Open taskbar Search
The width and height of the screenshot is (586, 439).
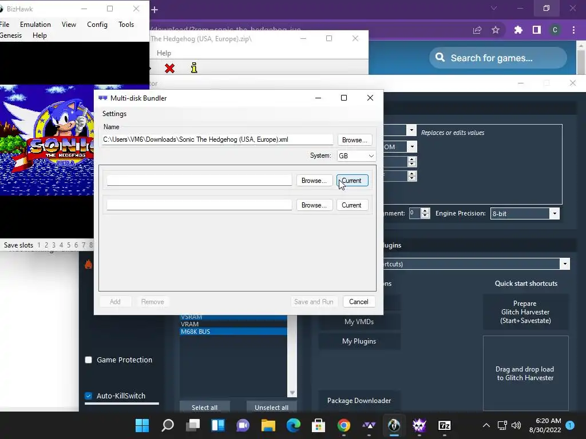[168, 425]
